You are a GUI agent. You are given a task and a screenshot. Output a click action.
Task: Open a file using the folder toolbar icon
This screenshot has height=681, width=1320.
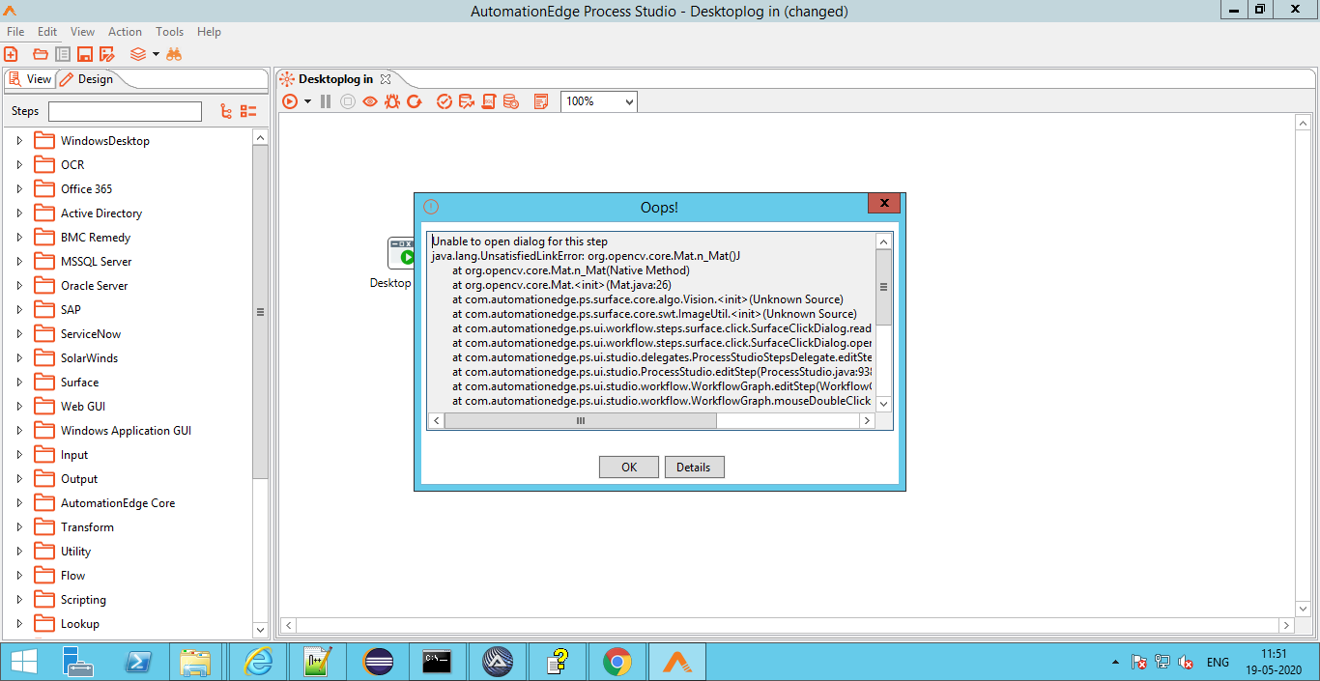41,54
